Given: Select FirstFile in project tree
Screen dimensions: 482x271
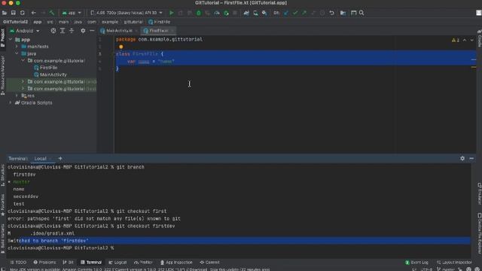Looking at the screenshot, I should click(46, 68).
